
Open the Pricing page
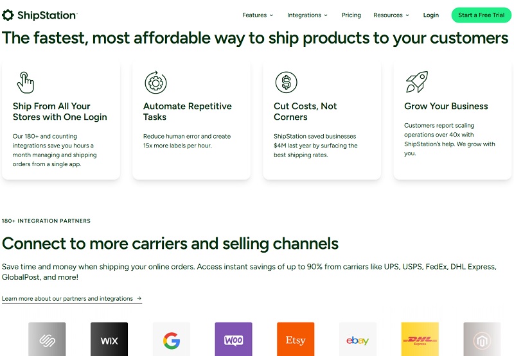351,15
